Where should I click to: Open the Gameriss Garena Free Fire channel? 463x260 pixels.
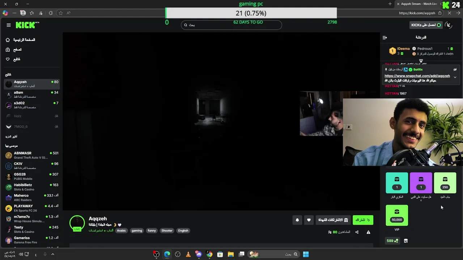click(x=32, y=240)
